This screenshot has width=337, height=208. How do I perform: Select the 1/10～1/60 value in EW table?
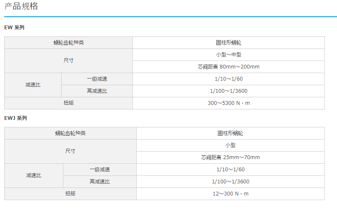pyautogui.click(x=228, y=79)
